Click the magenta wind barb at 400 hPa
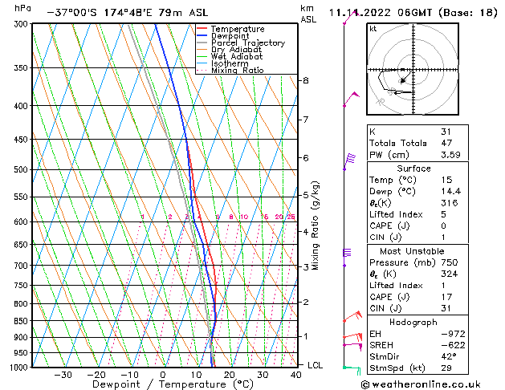This screenshot has width=505, height=390. 352,100
